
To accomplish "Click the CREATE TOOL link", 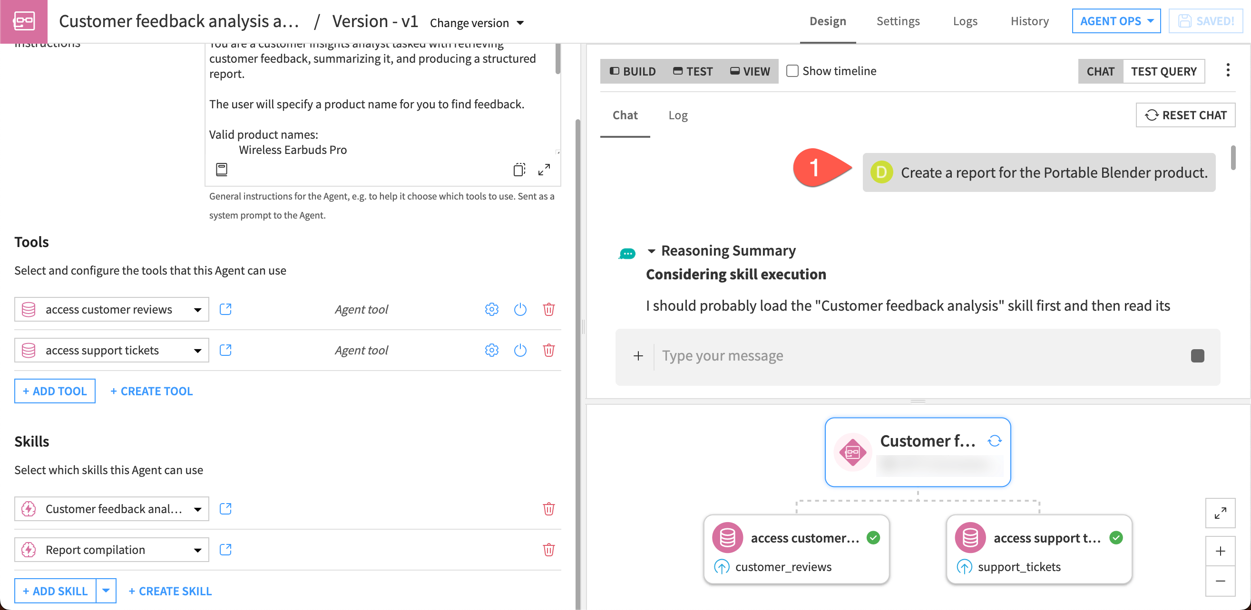I will tap(152, 391).
